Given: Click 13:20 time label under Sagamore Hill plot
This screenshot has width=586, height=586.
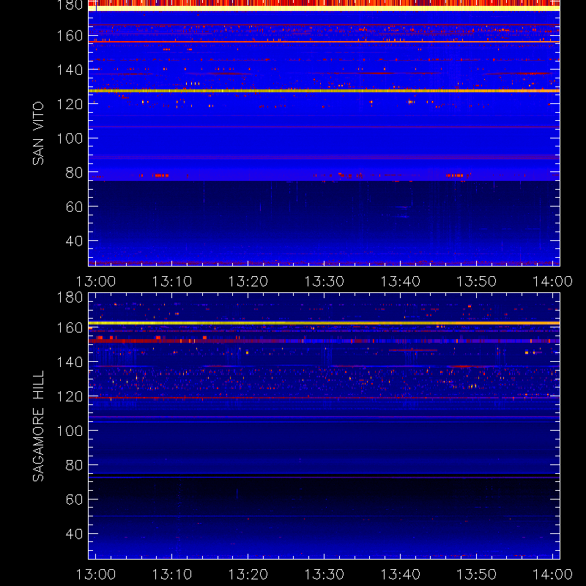Looking at the screenshot, I should tap(248, 574).
